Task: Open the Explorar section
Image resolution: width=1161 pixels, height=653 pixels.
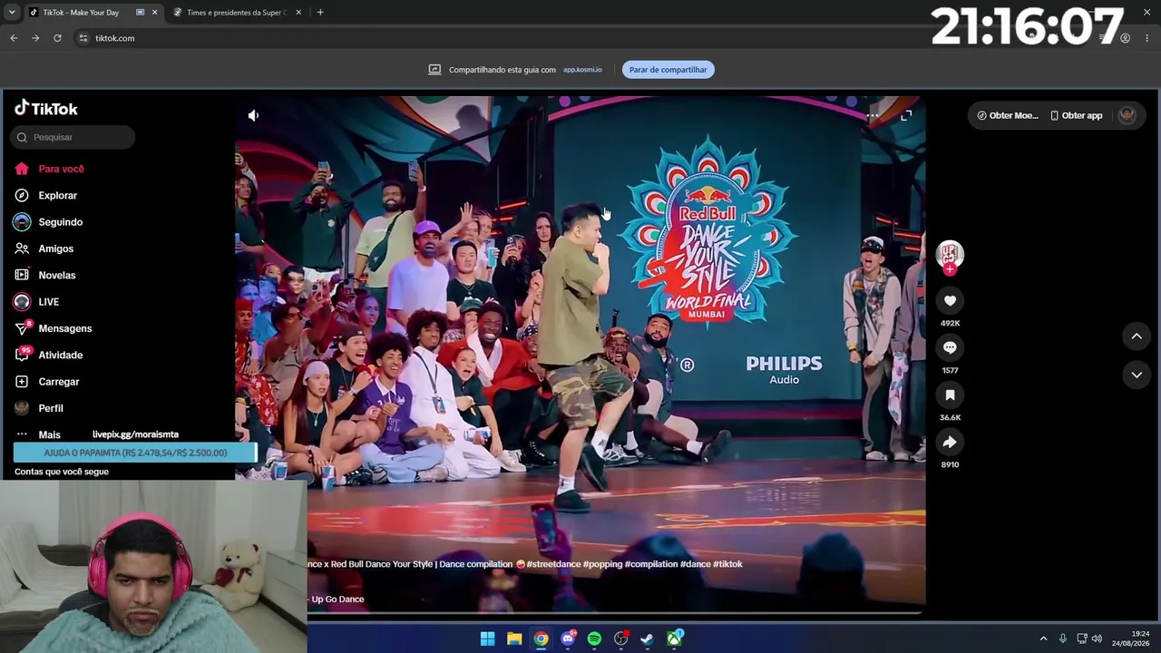Action: pyautogui.click(x=46, y=195)
